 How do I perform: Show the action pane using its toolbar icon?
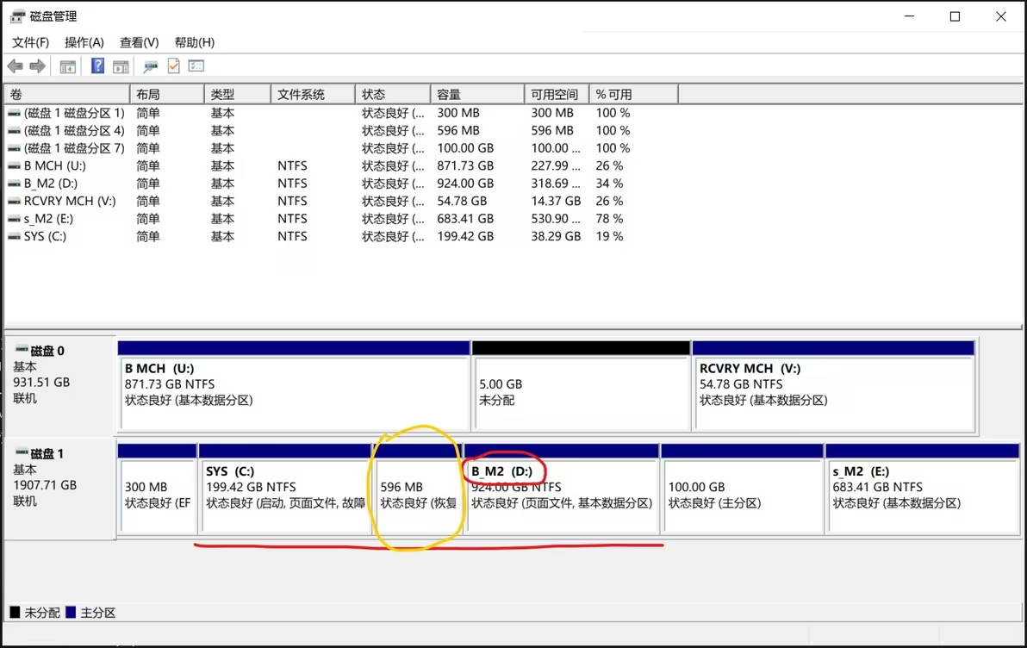click(x=121, y=65)
